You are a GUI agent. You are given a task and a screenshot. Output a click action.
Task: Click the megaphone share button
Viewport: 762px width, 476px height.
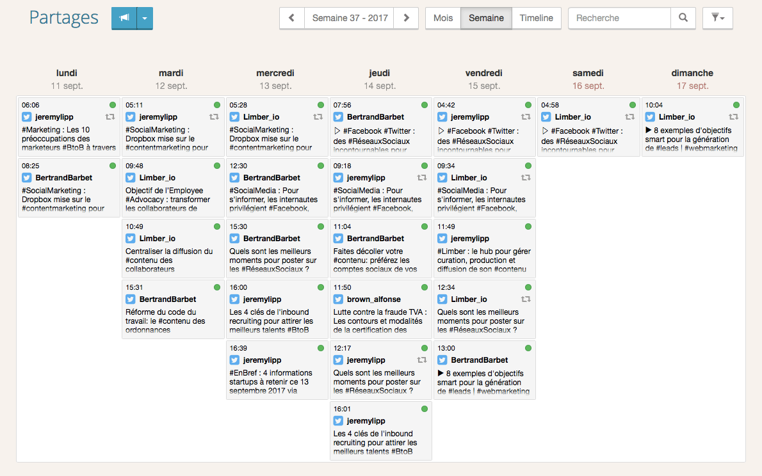(x=124, y=19)
